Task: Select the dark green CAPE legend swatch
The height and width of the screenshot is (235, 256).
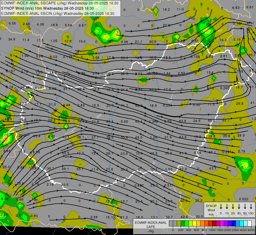Action: pos(183,223)
